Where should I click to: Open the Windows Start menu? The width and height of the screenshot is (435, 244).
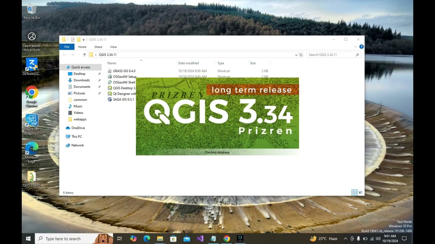point(28,239)
